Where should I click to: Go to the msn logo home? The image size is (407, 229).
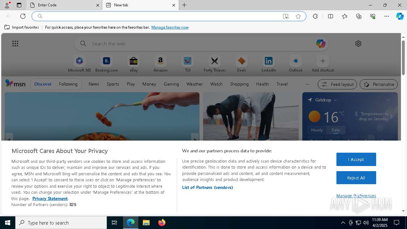pos(15,84)
